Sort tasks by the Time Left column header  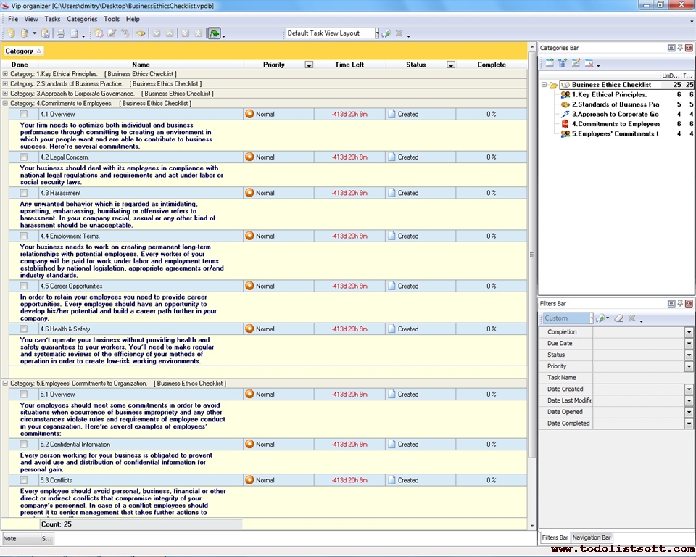[x=349, y=65]
